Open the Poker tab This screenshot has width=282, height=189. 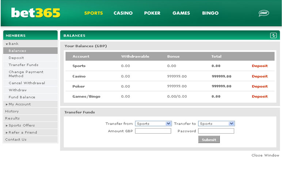152,13
